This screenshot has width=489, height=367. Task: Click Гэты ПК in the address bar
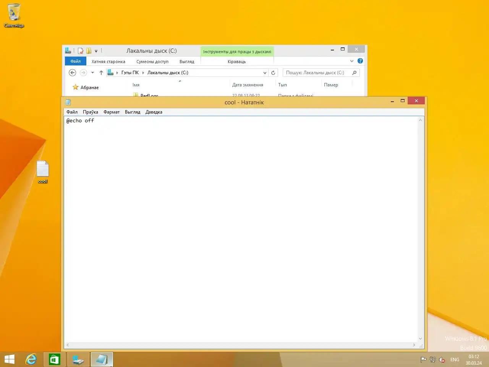130,73
